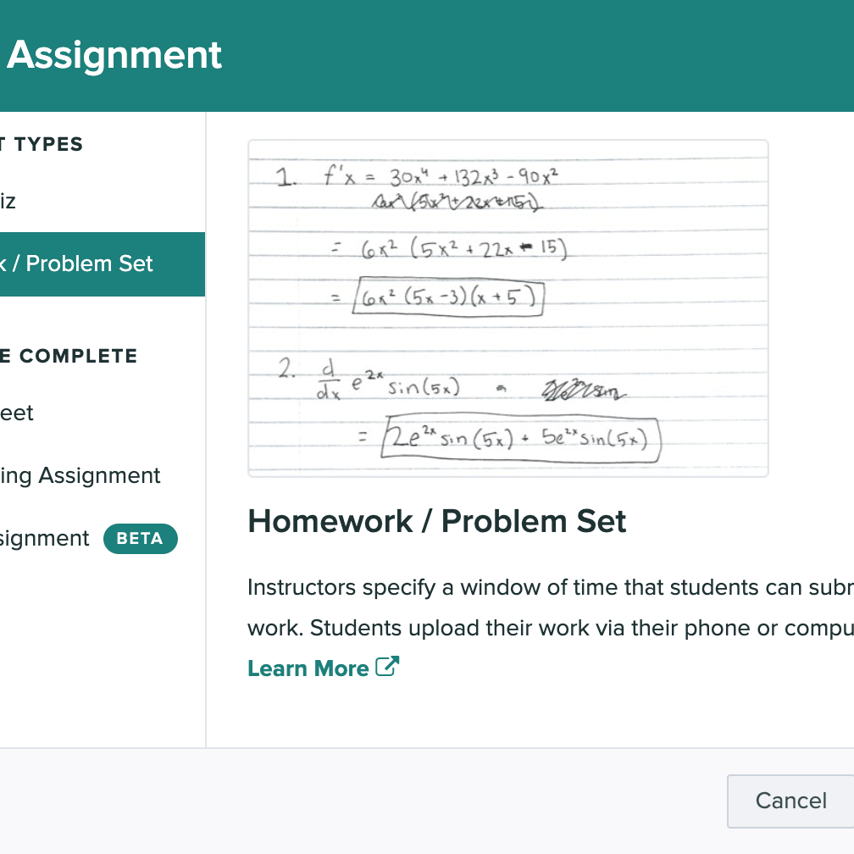
Task: Click the BETA badge in the sidebar
Action: coord(141,539)
